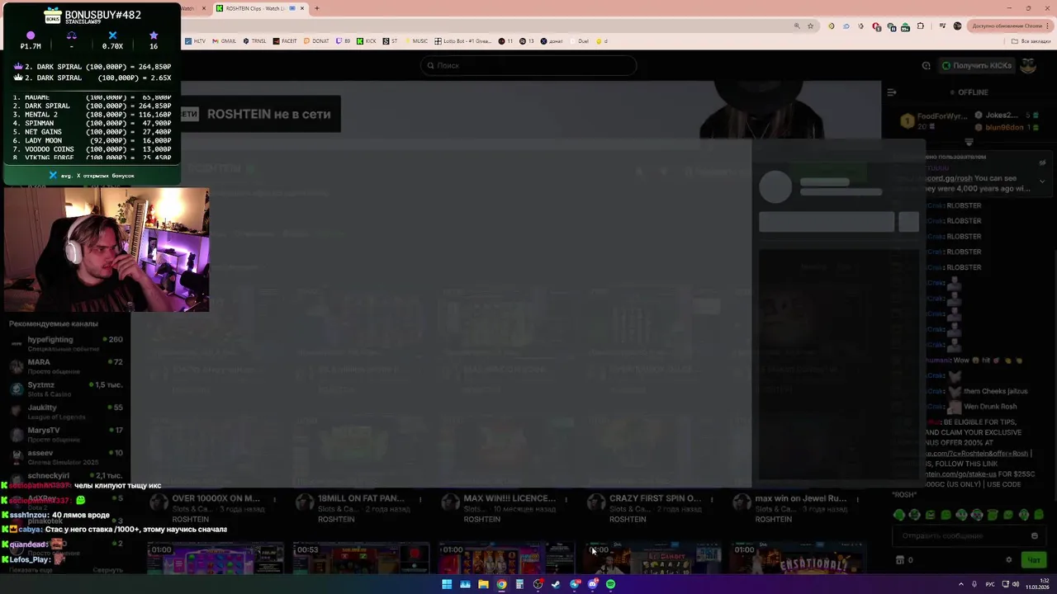Open the volume control in tray
This screenshot has width=1057, height=594.
click(x=1016, y=584)
